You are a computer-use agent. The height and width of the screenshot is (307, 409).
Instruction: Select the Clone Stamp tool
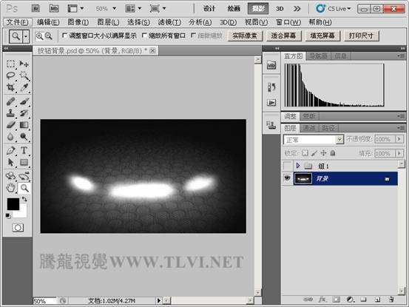pos(10,113)
